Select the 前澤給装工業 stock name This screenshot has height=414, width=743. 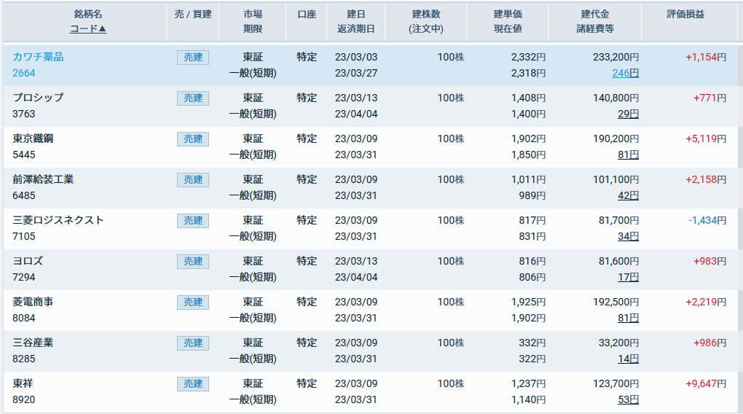(x=43, y=179)
